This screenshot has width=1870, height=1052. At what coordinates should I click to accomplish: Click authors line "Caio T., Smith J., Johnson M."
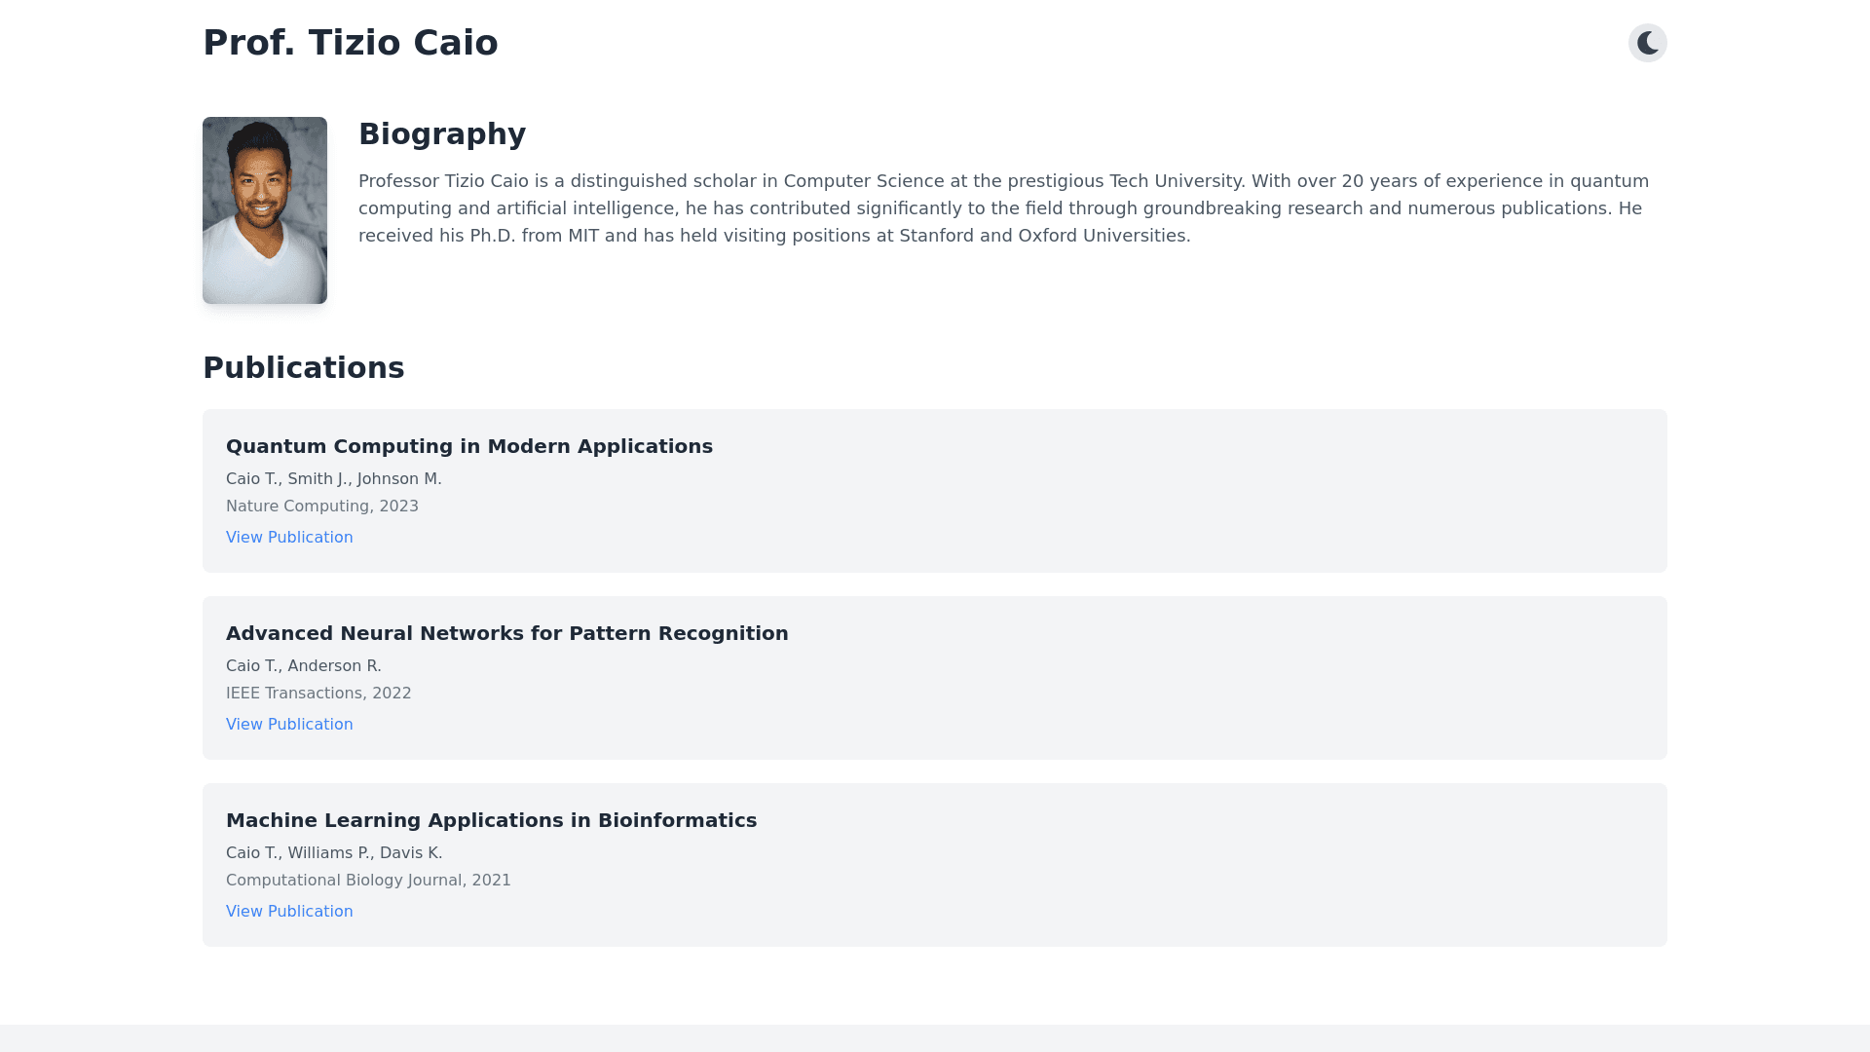point(334,479)
